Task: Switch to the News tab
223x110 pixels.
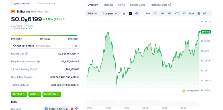Action: point(121,5)
